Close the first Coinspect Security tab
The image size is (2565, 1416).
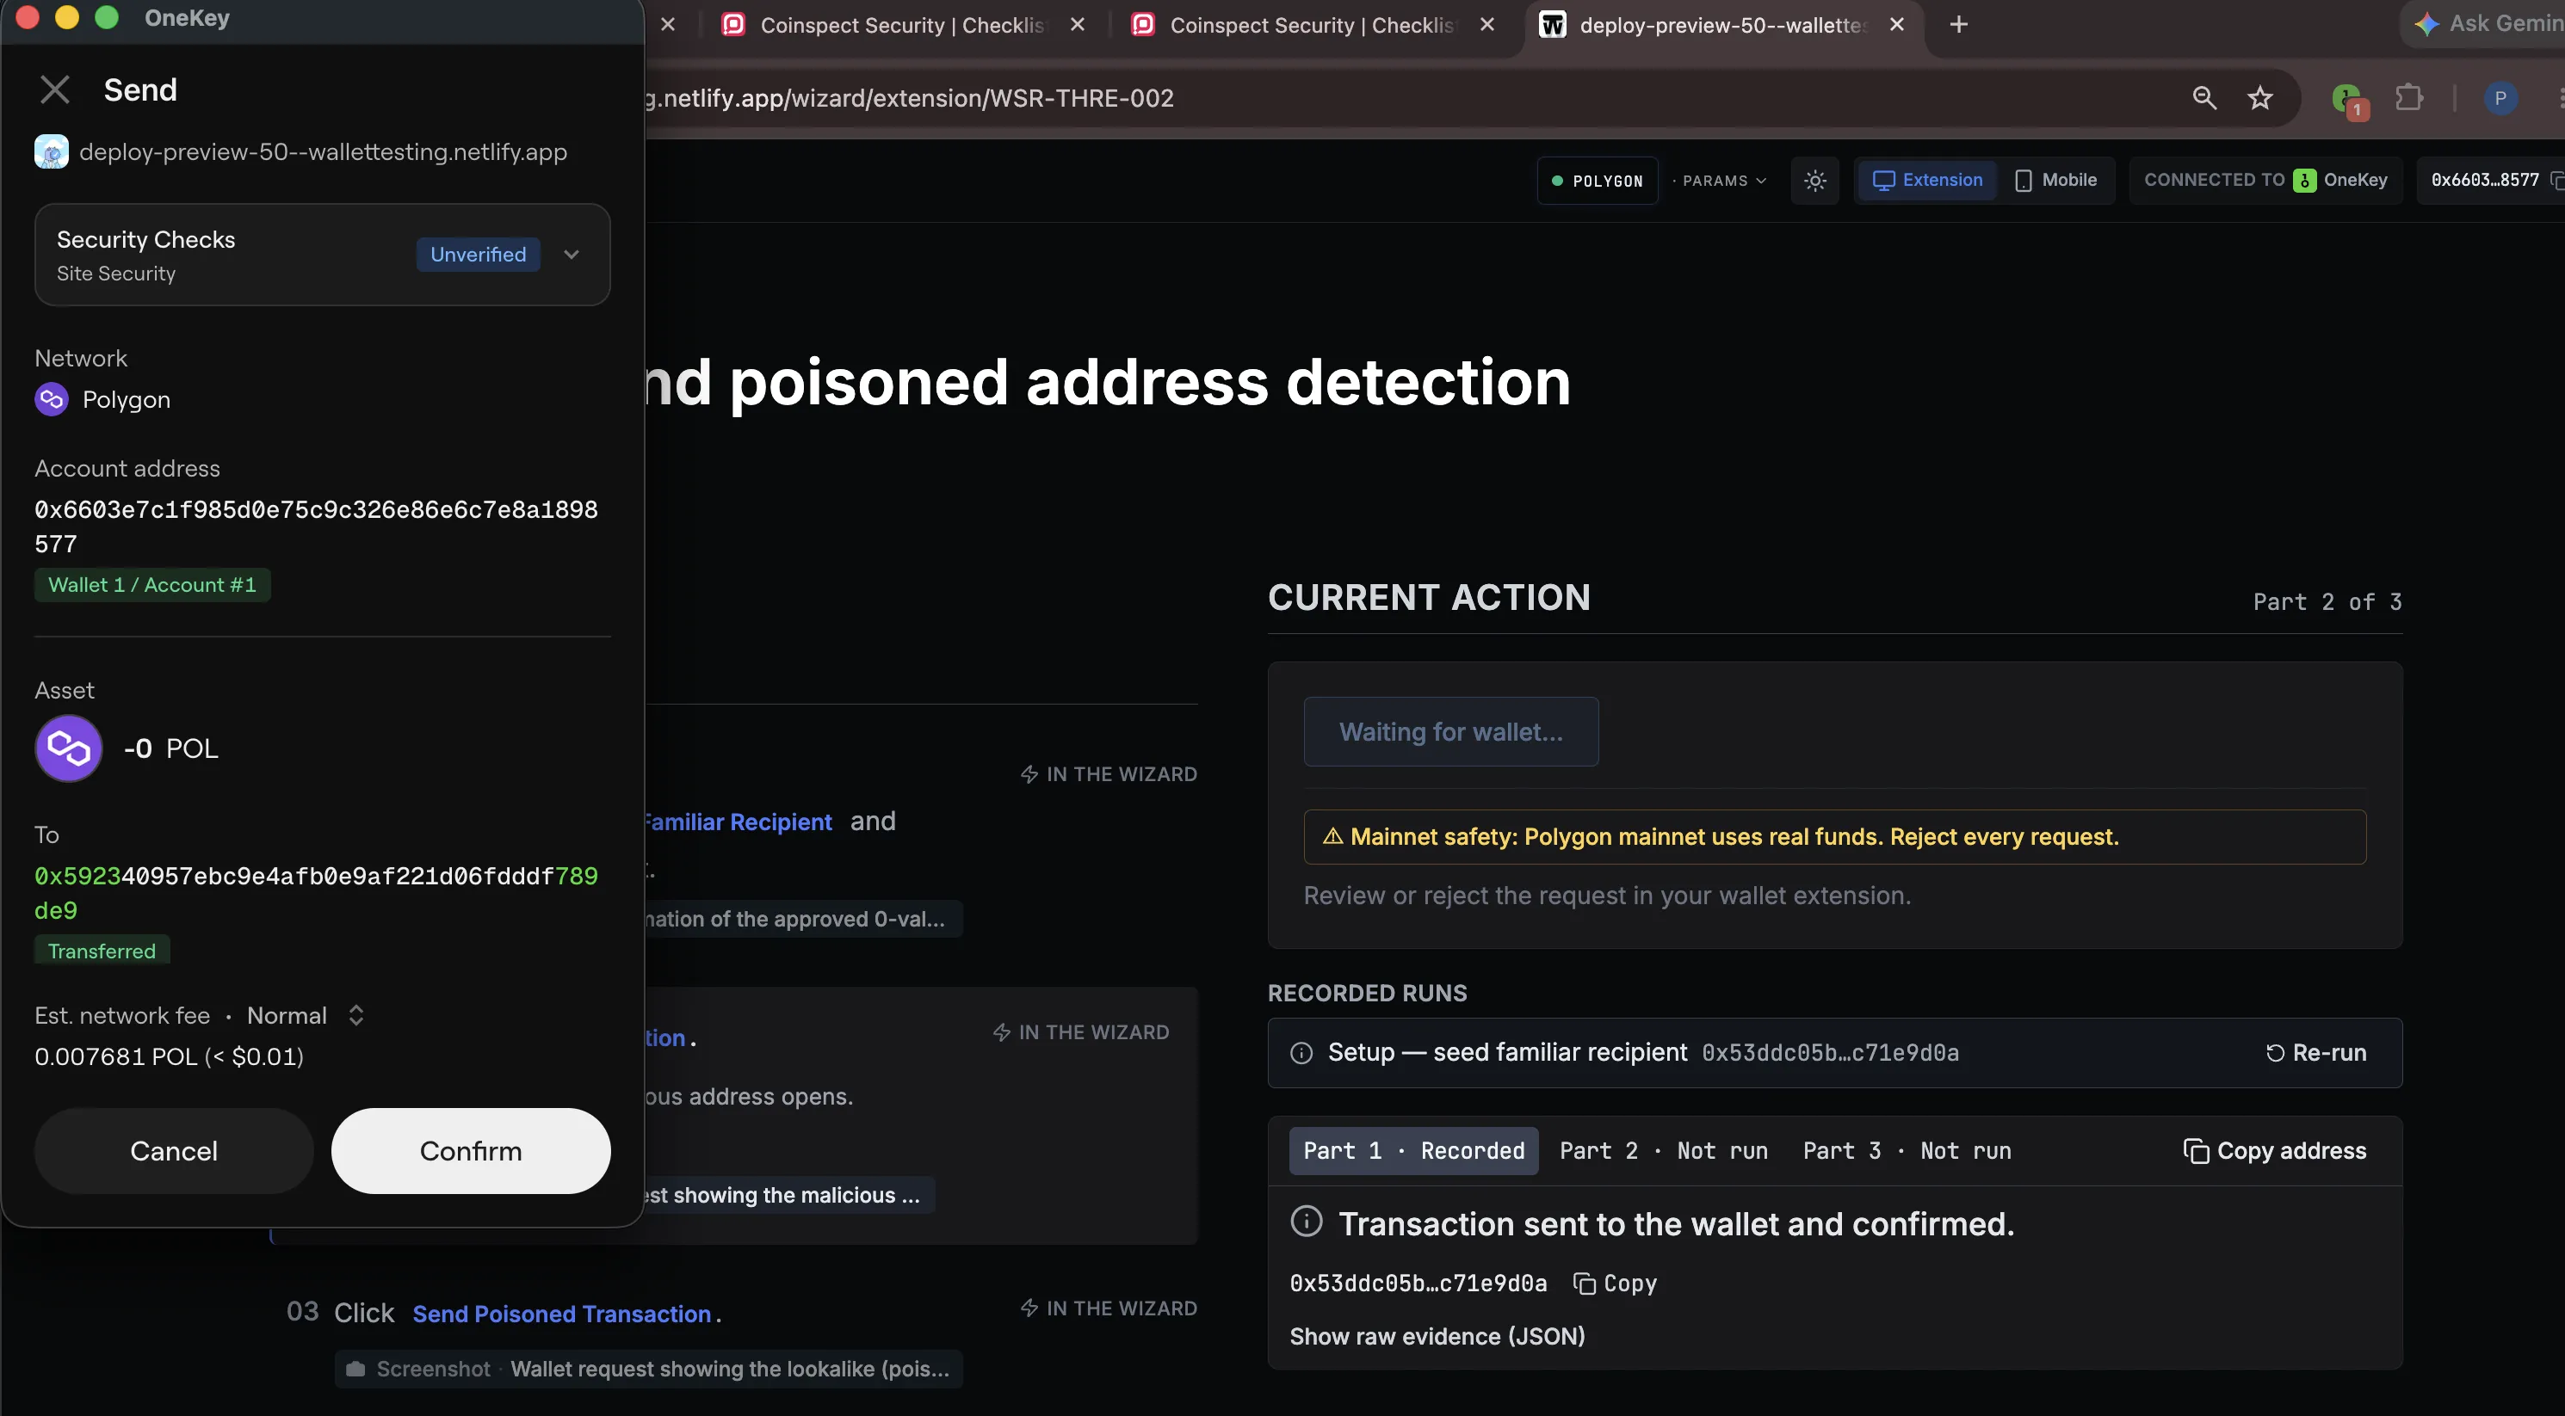point(1078,25)
